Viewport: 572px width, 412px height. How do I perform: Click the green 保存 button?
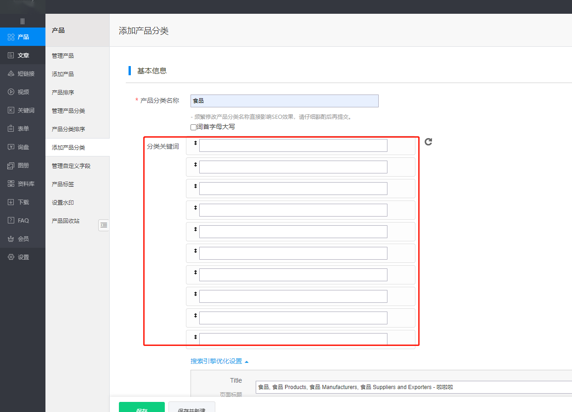point(141,407)
